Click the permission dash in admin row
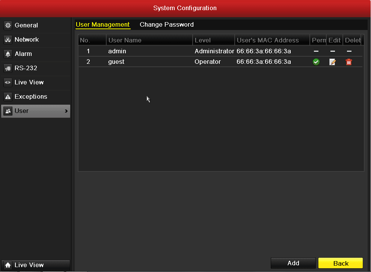The image size is (371, 272). pyautogui.click(x=316, y=51)
